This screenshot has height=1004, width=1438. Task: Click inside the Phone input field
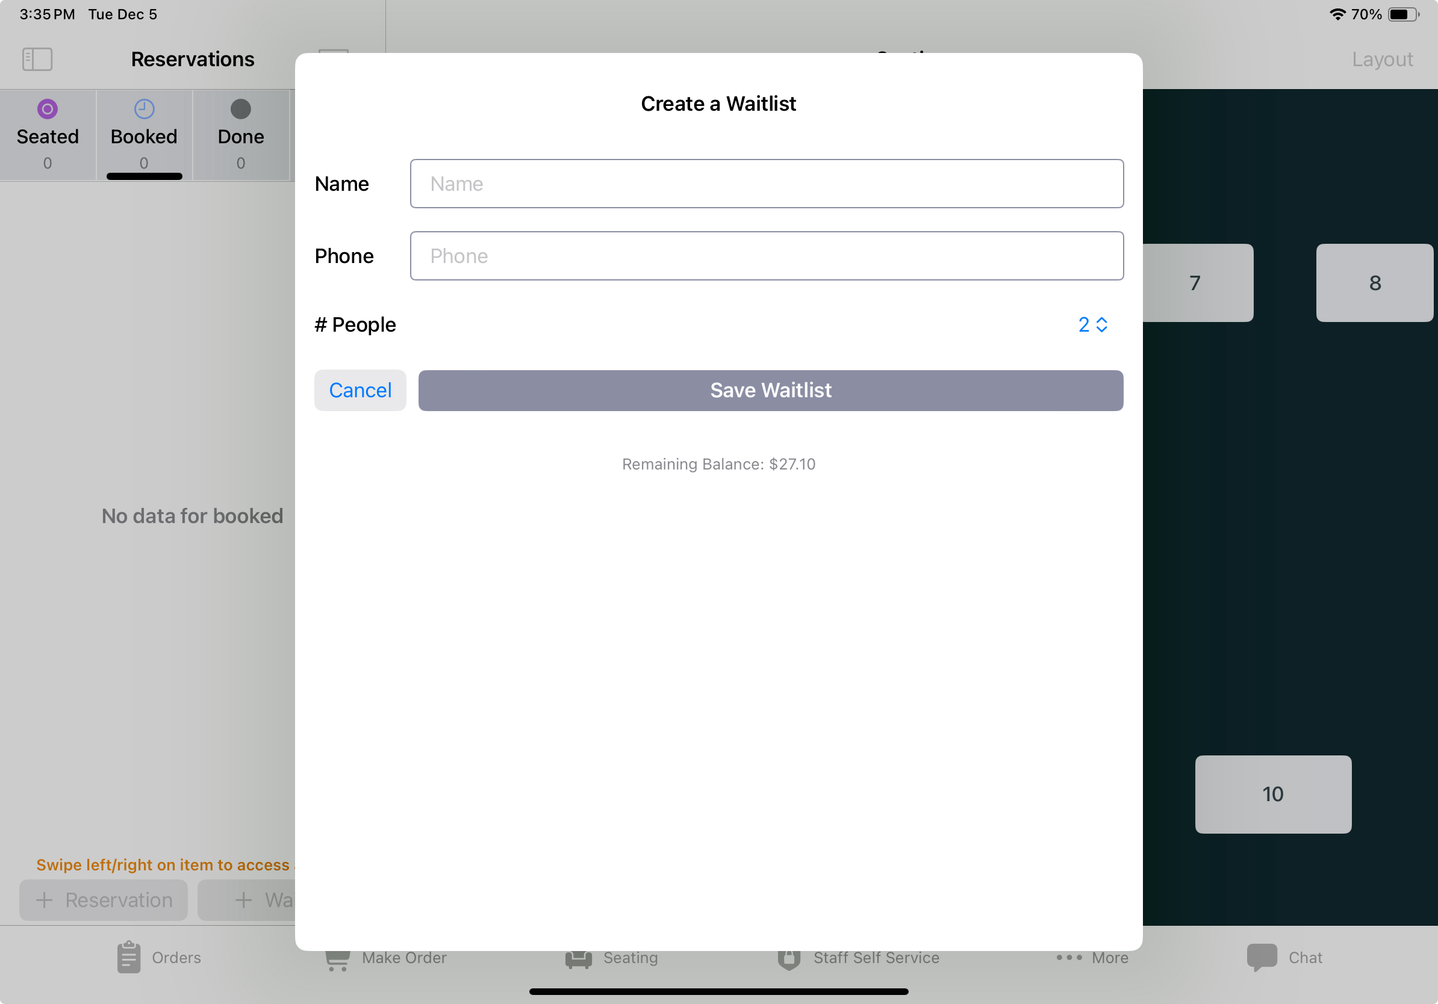point(767,255)
